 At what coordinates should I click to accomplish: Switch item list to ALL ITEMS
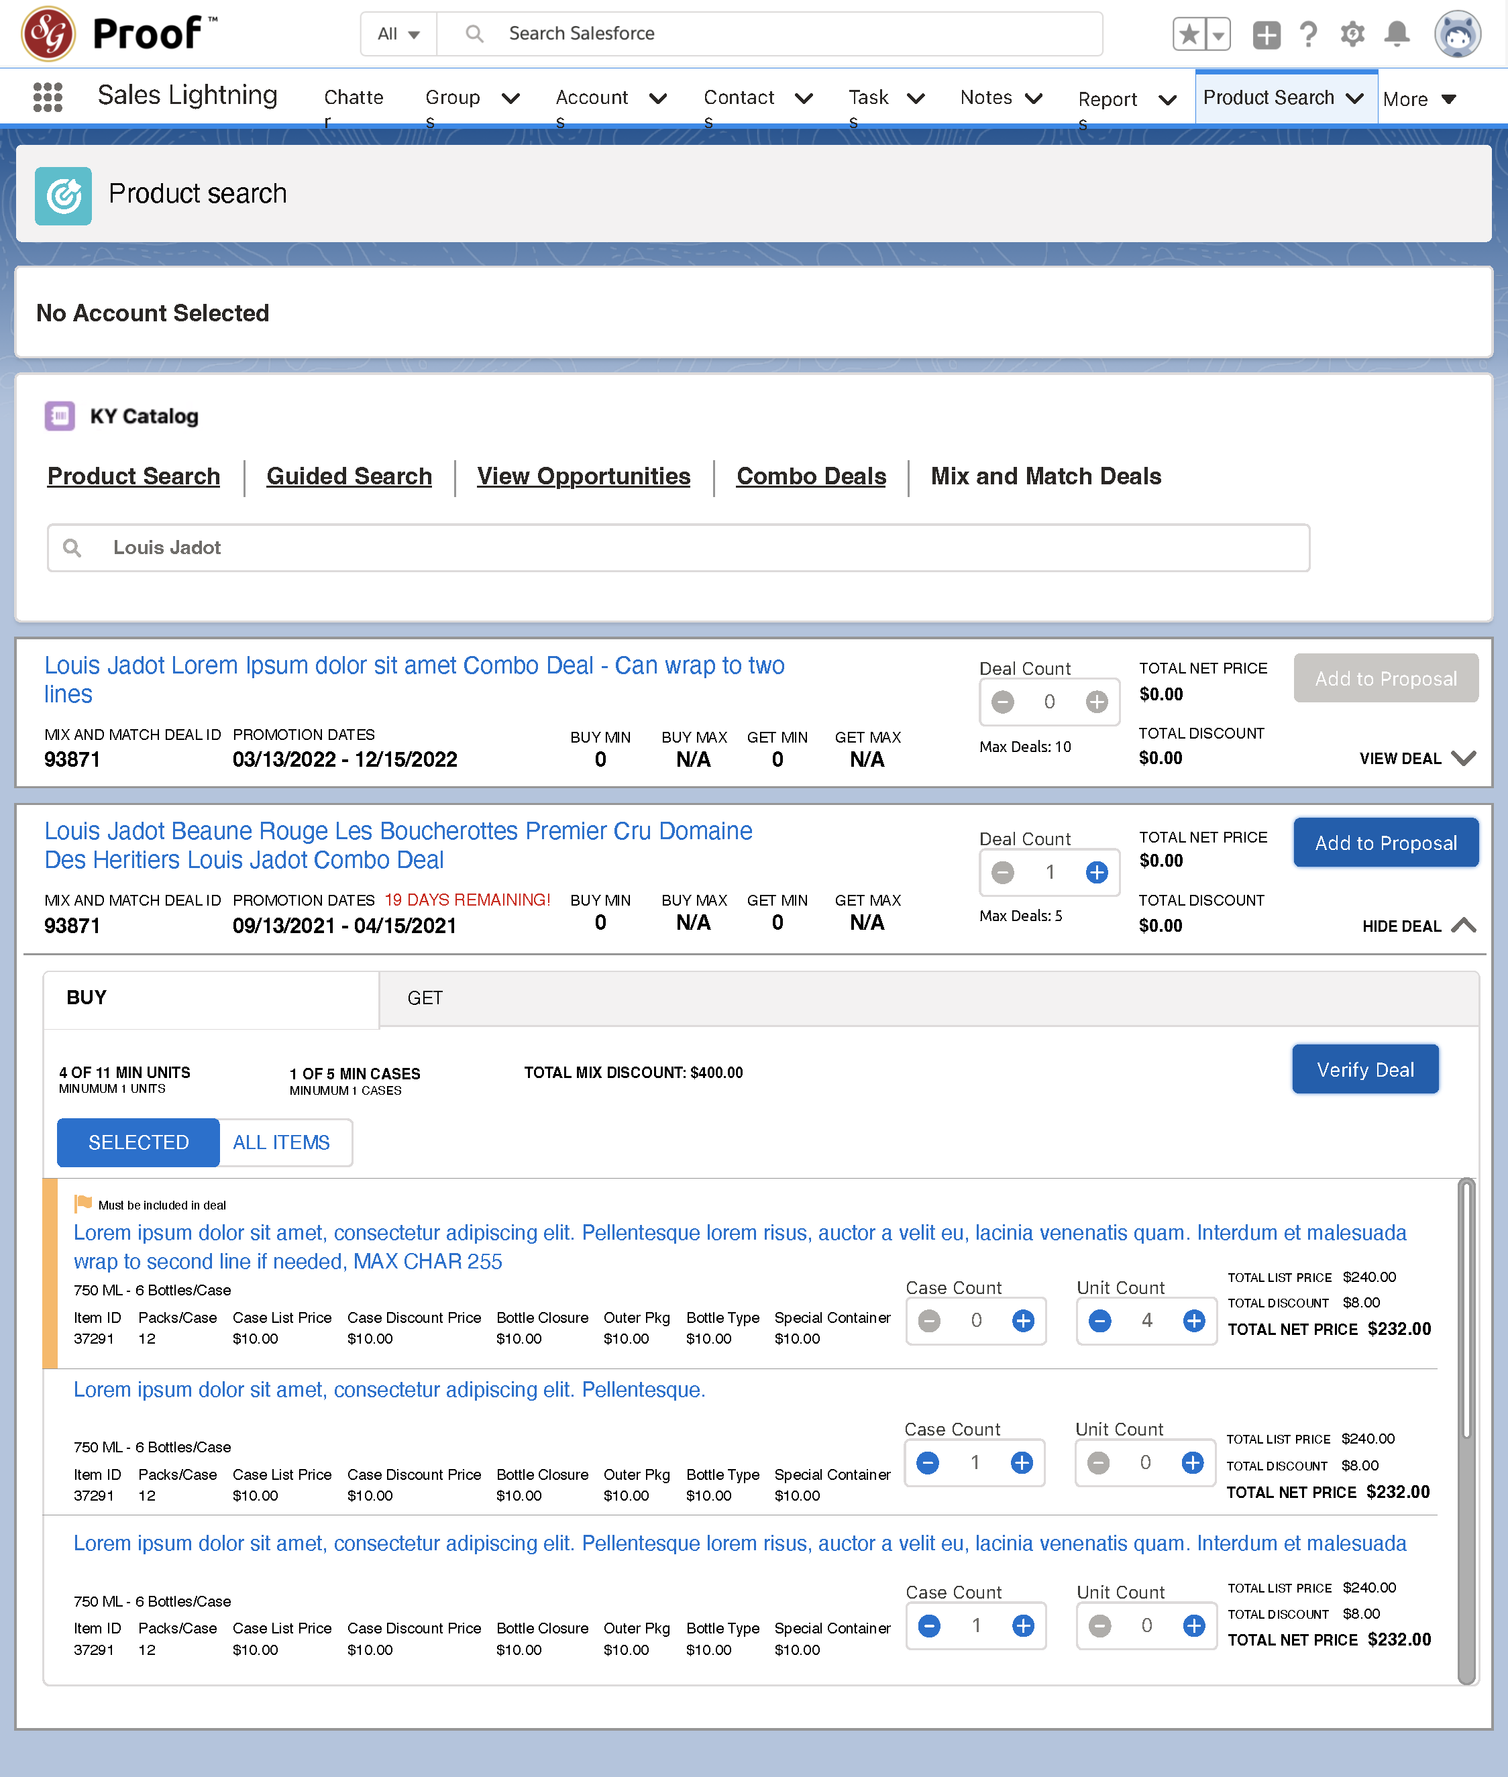pos(281,1142)
